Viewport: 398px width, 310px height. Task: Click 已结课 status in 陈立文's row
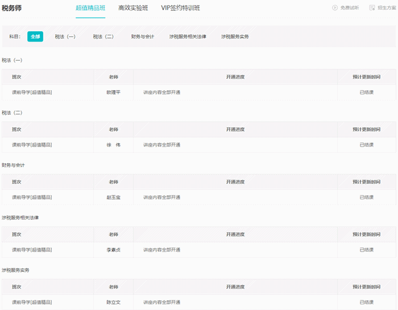click(366, 302)
